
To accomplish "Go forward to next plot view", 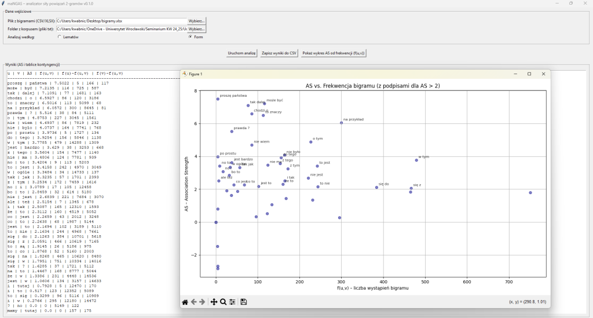I will (202, 302).
